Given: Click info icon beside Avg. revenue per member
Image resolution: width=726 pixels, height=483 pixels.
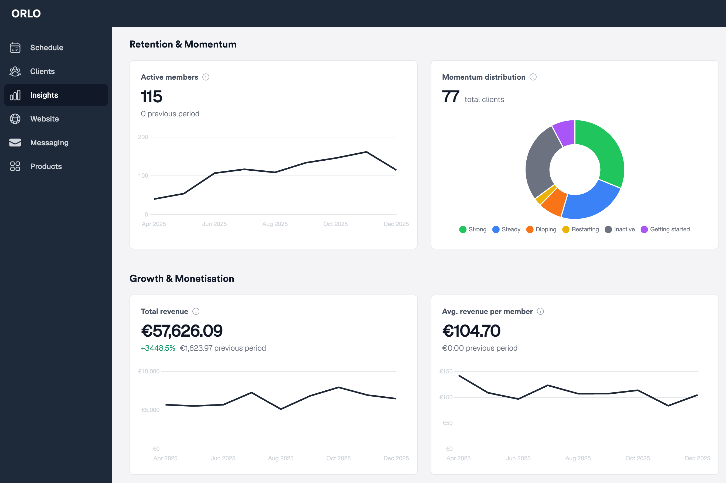Looking at the screenshot, I should tap(540, 311).
